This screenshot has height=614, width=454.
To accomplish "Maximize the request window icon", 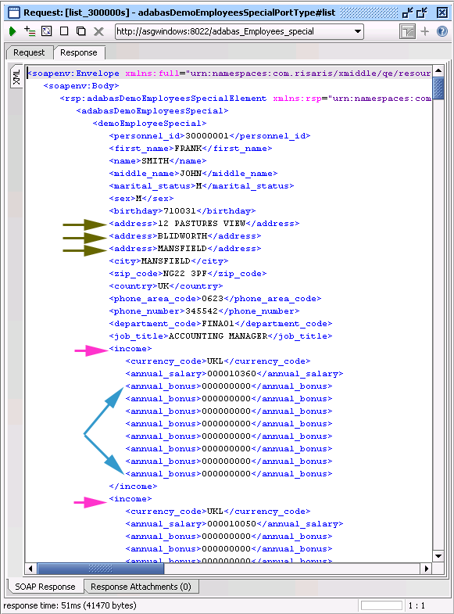I will (422, 13).
